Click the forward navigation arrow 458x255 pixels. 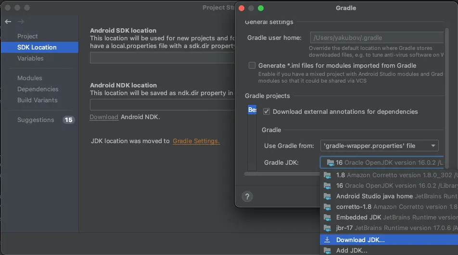(x=20, y=22)
